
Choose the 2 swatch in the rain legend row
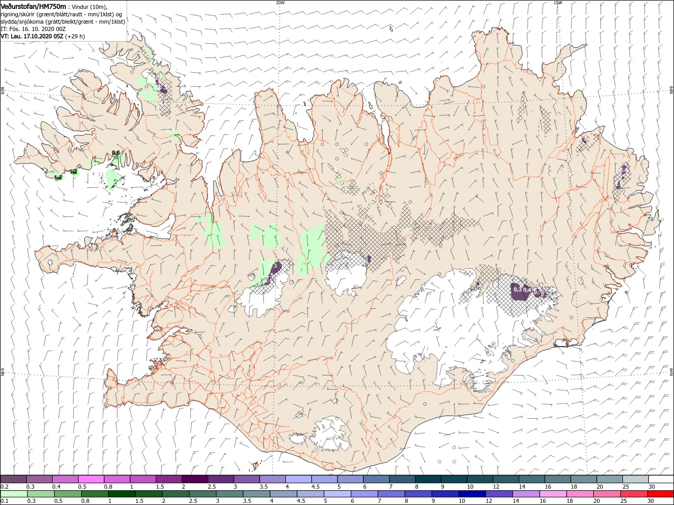coord(175,494)
